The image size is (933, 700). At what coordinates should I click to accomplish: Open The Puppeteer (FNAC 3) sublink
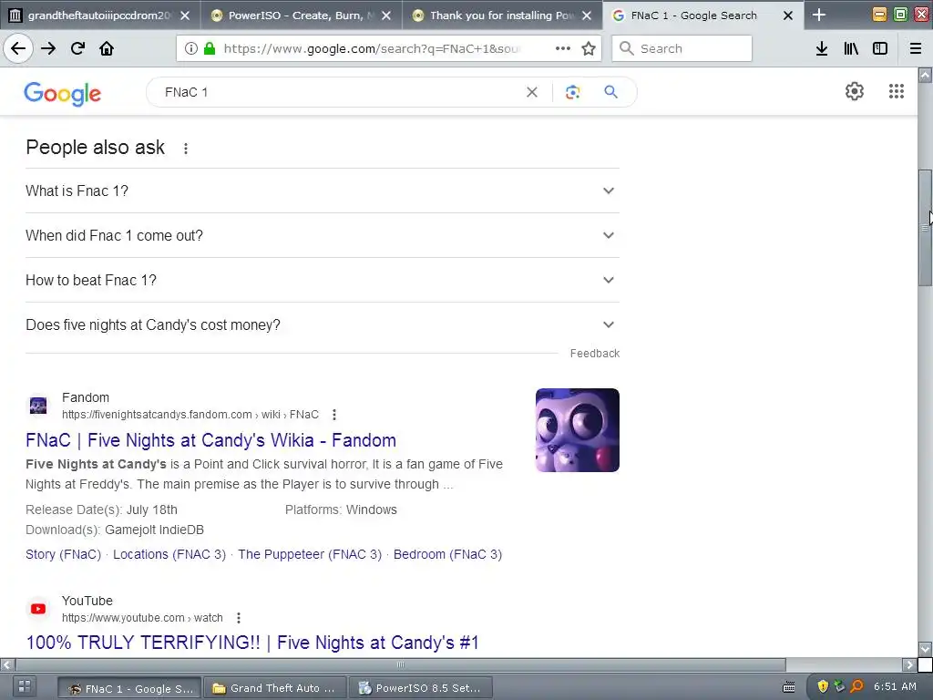pos(310,554)
